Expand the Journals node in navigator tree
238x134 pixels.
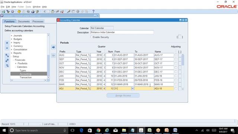pos(12,36)
